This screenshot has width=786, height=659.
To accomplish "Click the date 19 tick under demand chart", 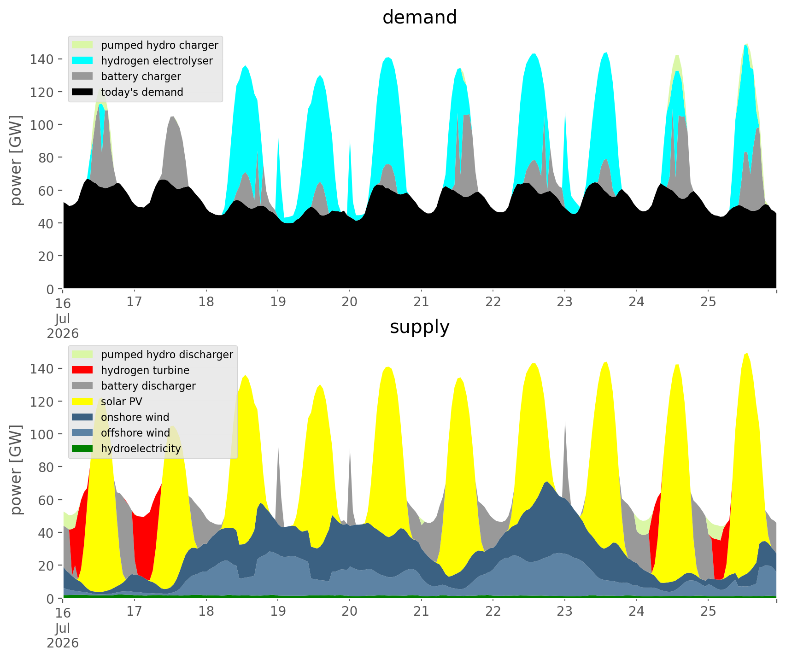I will (278, 302).
